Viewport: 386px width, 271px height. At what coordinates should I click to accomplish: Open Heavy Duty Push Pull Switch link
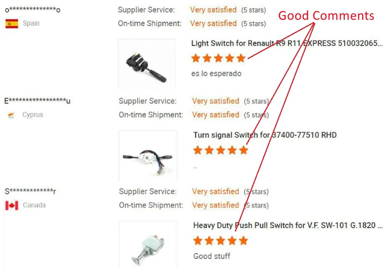[x=288, y=225]
